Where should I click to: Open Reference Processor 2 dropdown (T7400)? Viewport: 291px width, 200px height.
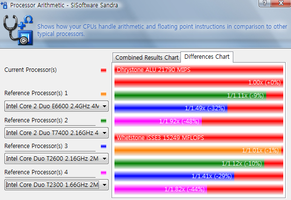pos(56,133)
